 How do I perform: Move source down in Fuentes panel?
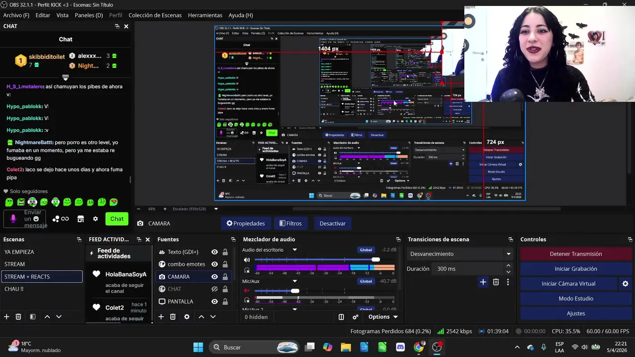(x=213, y=317)
